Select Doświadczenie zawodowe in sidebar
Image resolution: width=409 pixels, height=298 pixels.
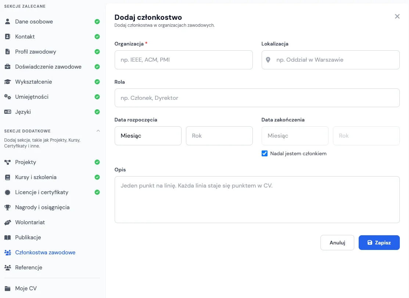52,67
